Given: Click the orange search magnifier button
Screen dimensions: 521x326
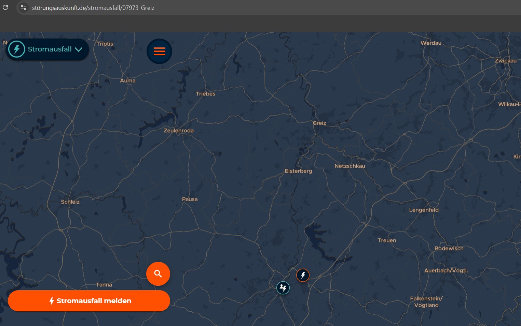Looking at the screenshot, I should [x=158, y=274].
